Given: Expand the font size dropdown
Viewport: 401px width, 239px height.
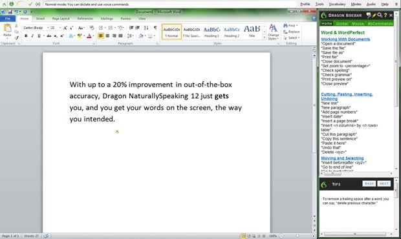Looking at the screenshot, I should pyautogui.click(x=60, y=28).
